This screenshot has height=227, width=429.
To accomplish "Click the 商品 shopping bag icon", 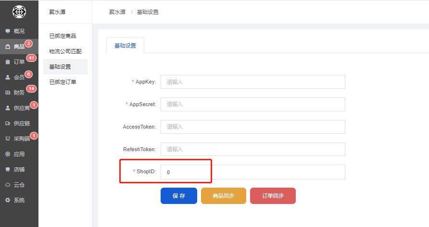I will 8,47.
